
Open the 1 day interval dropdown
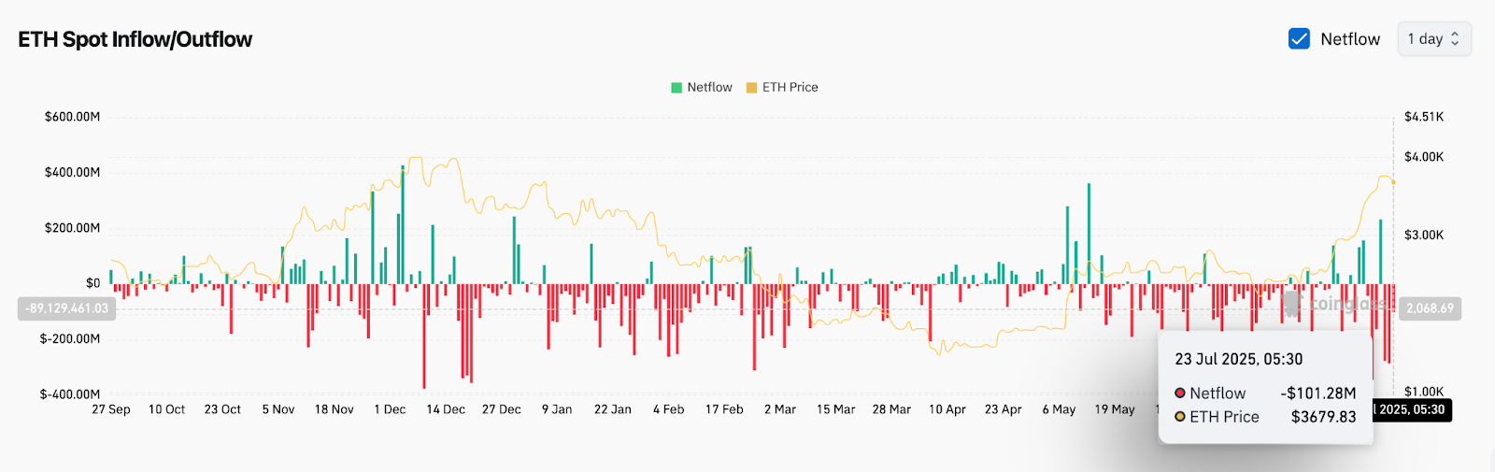point(1434,38)
